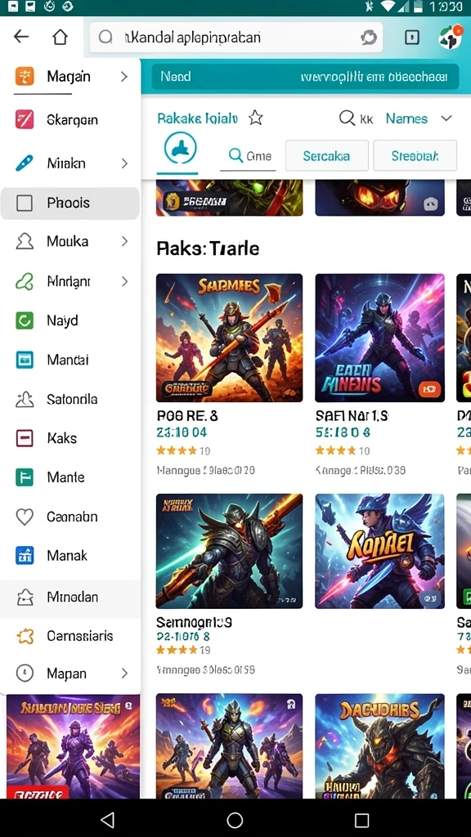Click the Satondla icon
The image size is (471, 837).
pos(25,399)
